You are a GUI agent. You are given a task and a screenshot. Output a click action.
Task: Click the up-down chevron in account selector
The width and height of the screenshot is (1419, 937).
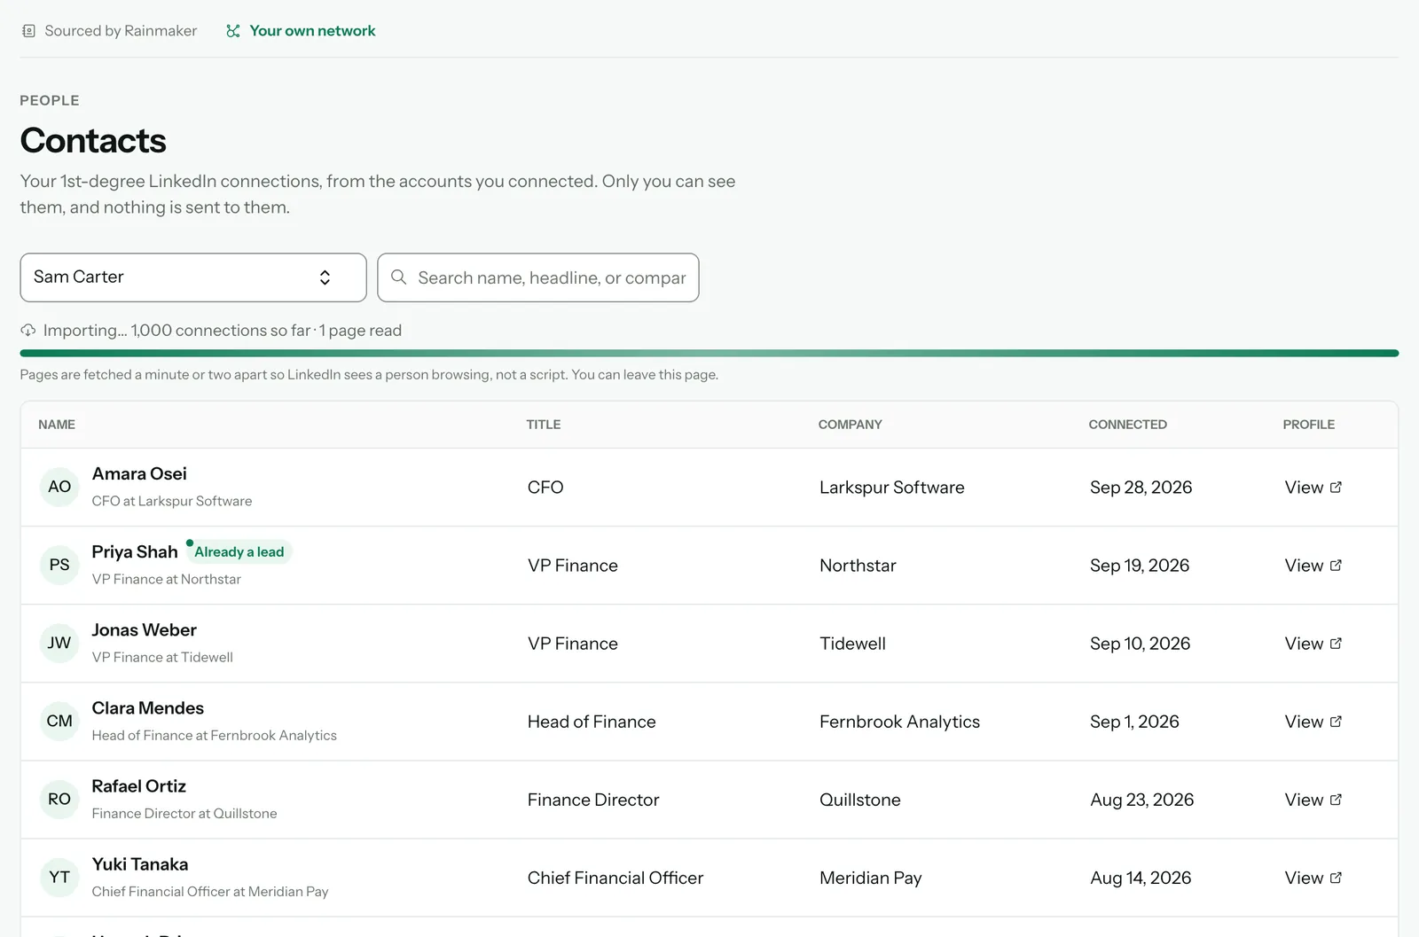click(325, 277)
